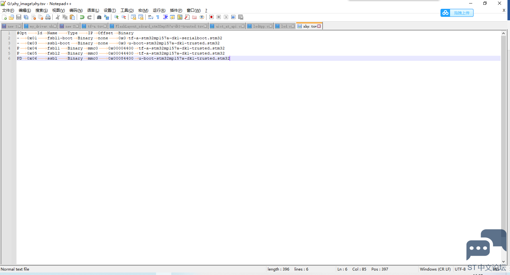This screenshot has height=275, width=510.
Task: Open the 工具(O) menu
Action: [127, 10]
